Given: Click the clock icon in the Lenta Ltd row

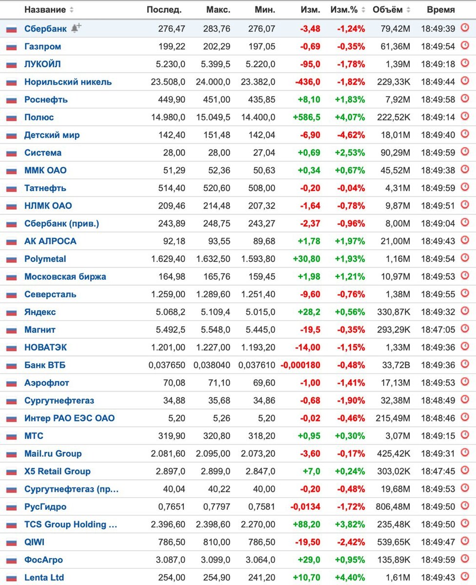Looking at the screenshot, I should pyautogui.click(x=465, y=576).
